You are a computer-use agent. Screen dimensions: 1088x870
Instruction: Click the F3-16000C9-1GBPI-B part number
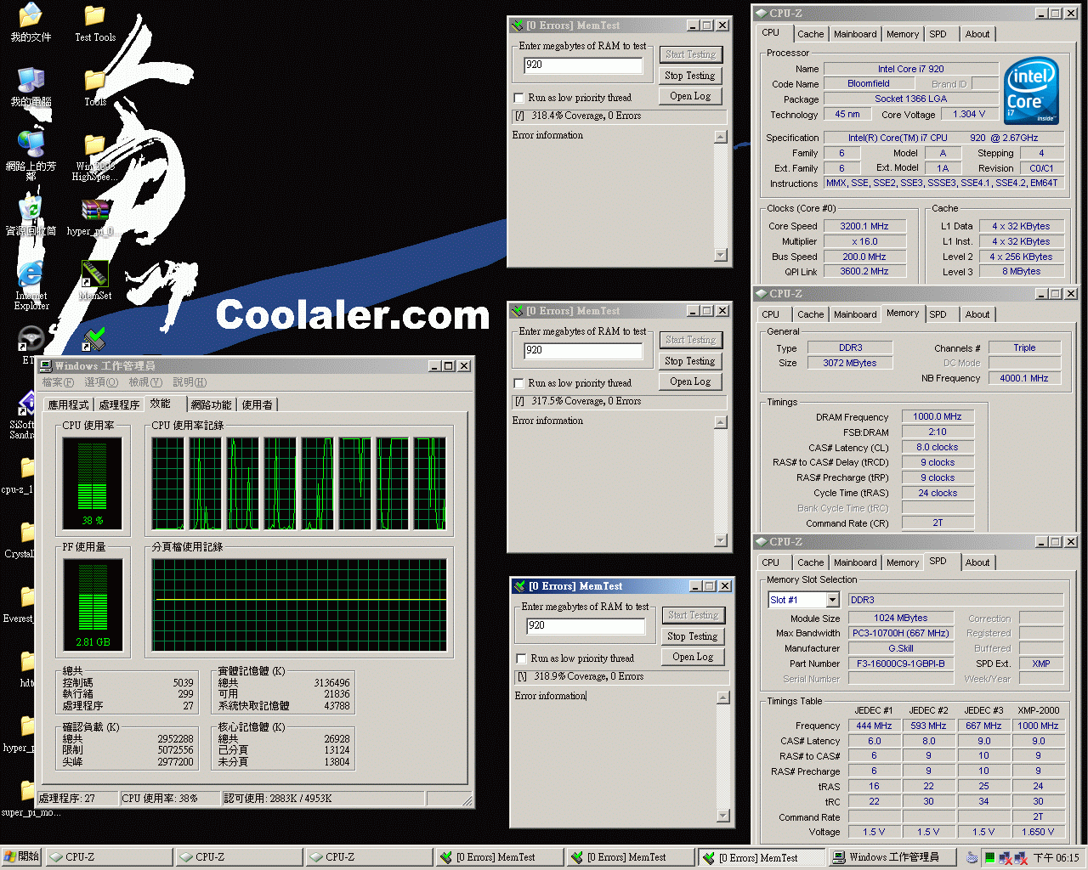point(901,664)
